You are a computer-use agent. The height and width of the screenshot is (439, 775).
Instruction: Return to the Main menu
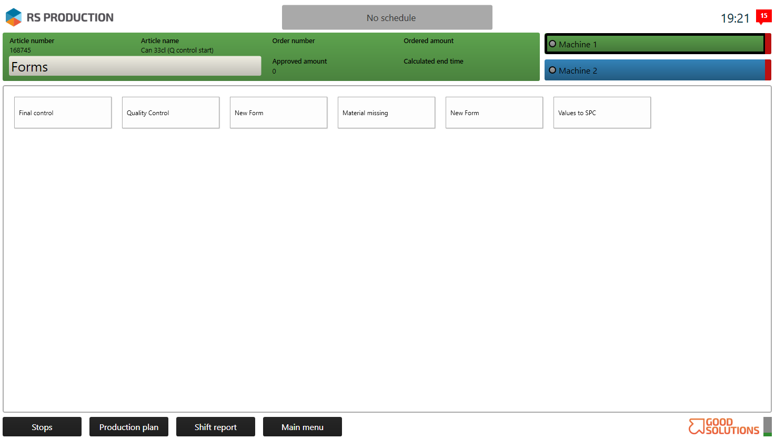[x=303, y=427]
